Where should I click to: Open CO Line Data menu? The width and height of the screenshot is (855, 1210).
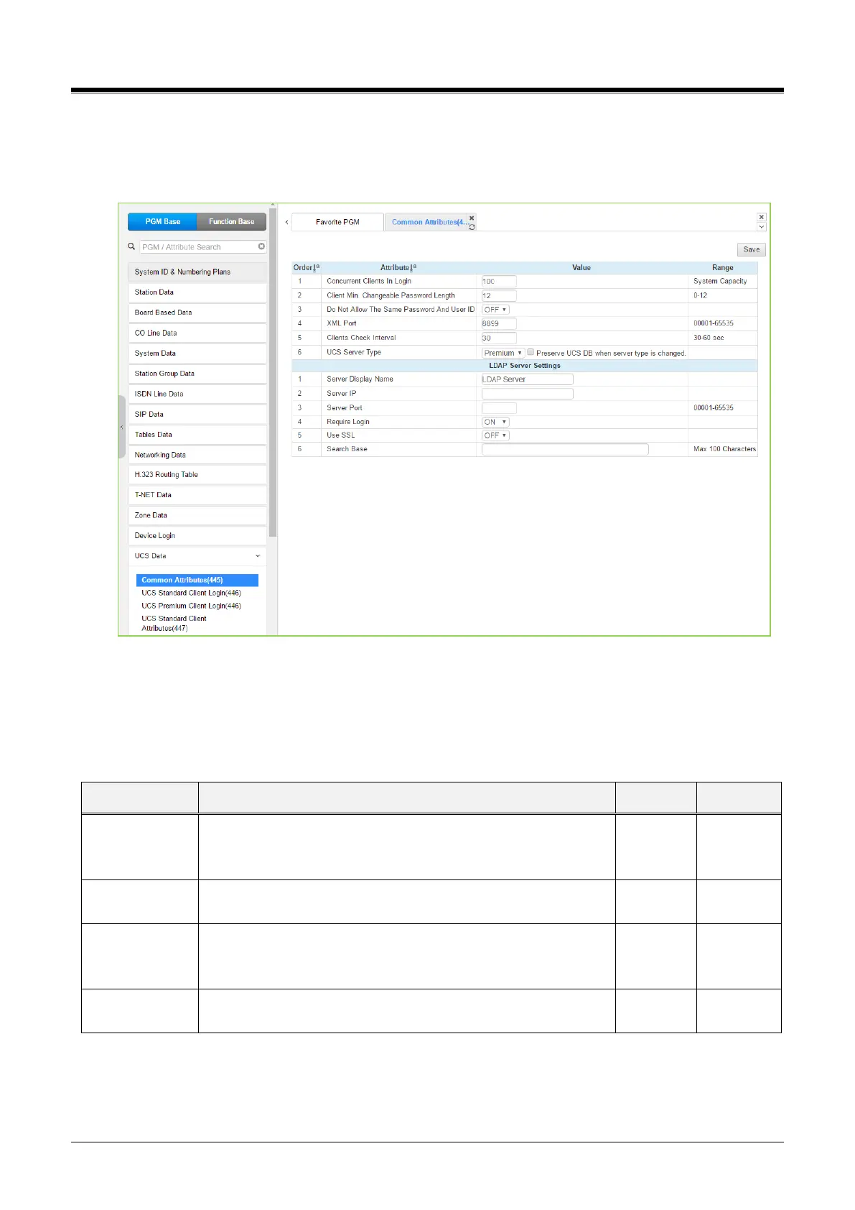click(197, 333)
